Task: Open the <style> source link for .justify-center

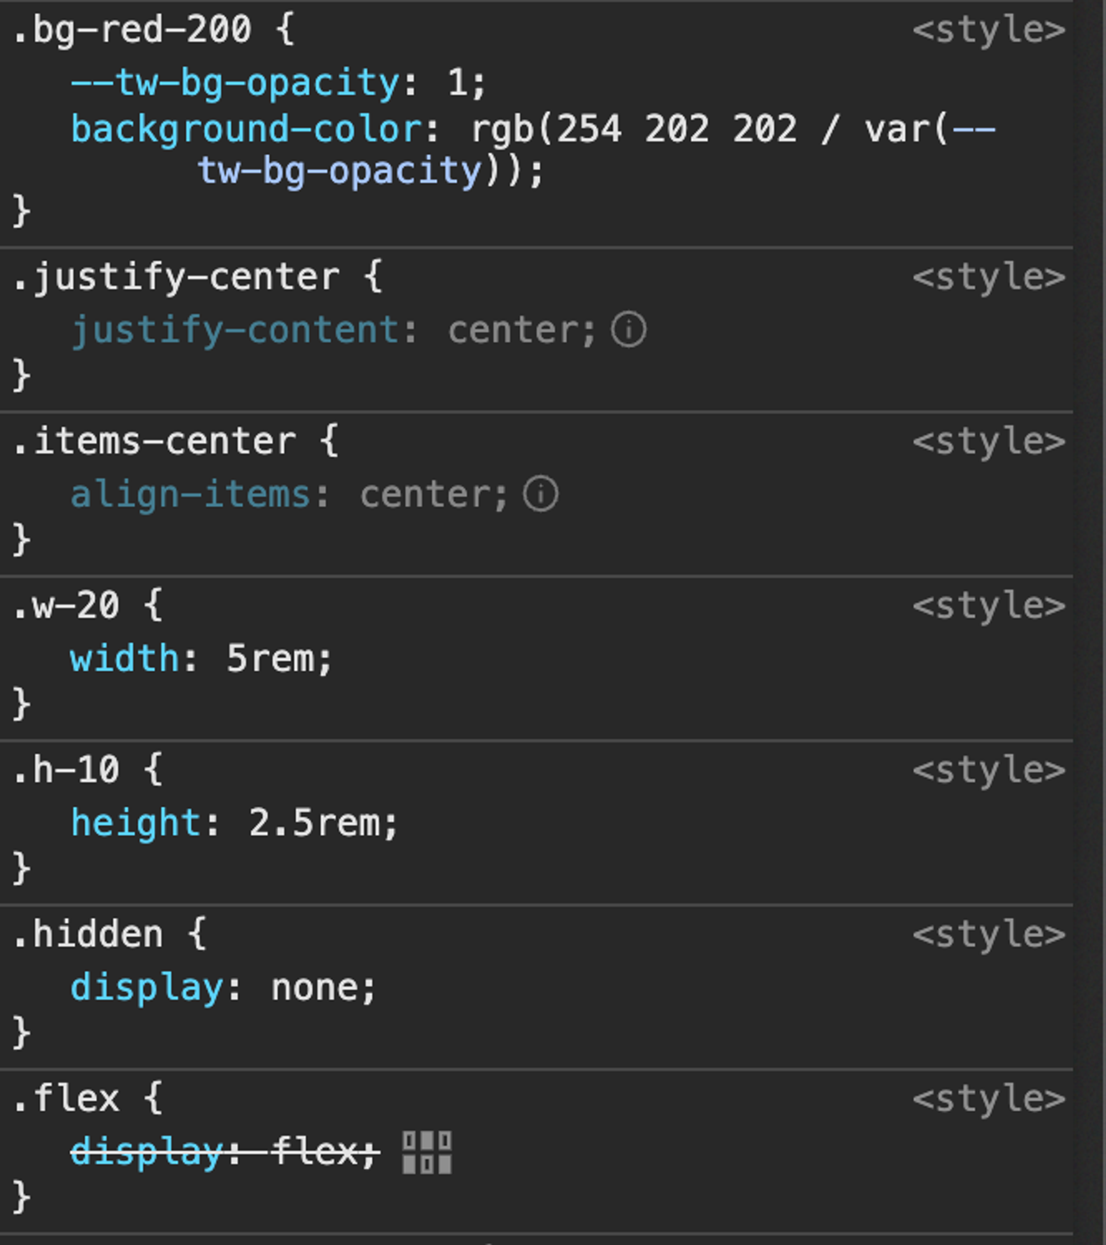Action: (x=989, y=277)
